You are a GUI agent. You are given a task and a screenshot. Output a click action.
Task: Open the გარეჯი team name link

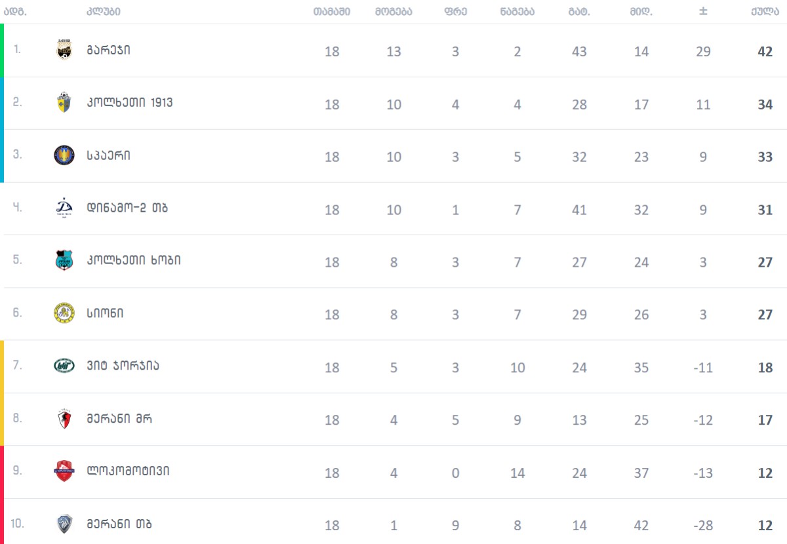[x=108, y=50]
